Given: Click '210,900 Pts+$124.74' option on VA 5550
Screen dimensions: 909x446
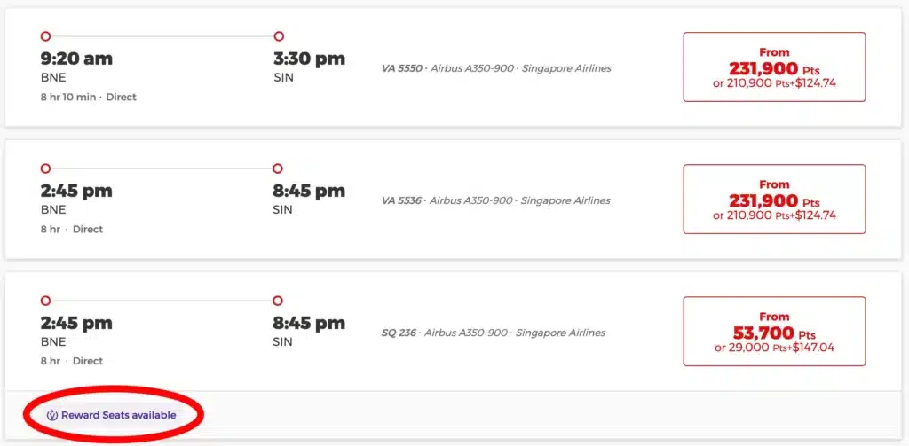Looking at the screenshot, I should click(774, 83).
